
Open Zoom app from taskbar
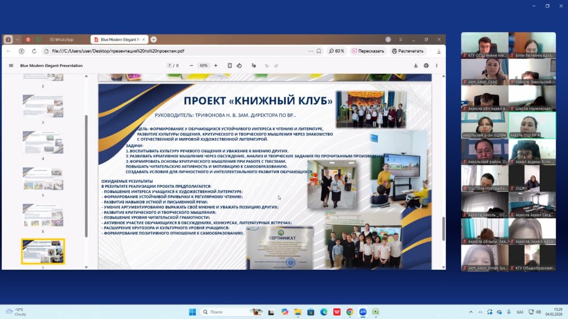(x=363, y=312)
